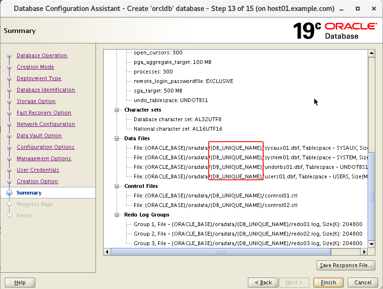Click vertical scrollbar up arrow
383x289 pixels.
372,53
